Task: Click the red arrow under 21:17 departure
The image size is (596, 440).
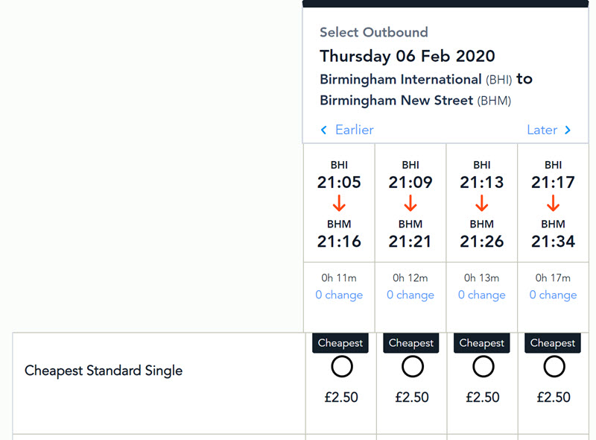Action: point(553,204)
